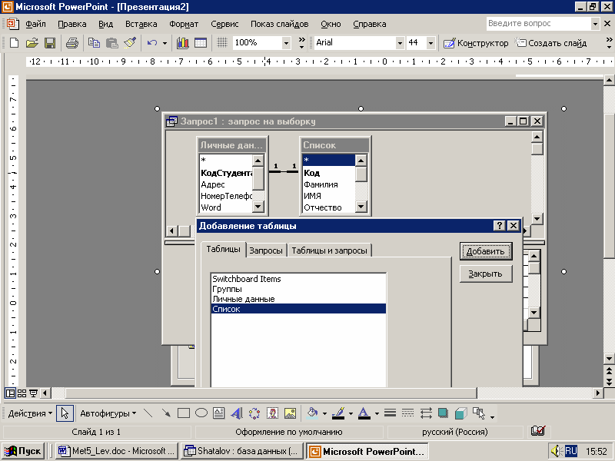The image size is (615, 461).
Task: Click Закрыть button in the pictured dialog
Action: click(x=486, y=274)
